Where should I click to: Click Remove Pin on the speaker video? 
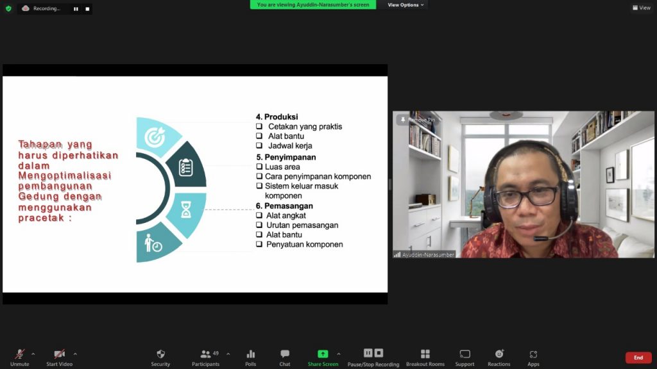click(418, 120)
